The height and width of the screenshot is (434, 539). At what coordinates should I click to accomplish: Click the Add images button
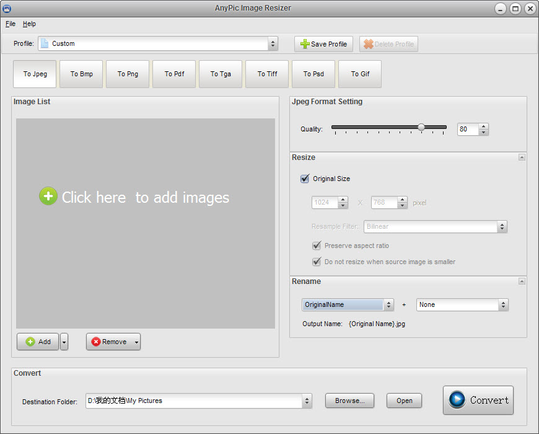pos(38,342)
